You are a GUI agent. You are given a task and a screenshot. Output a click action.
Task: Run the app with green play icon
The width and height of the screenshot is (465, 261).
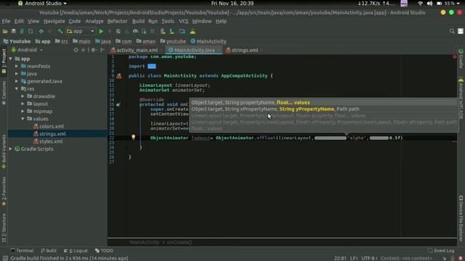101,31
